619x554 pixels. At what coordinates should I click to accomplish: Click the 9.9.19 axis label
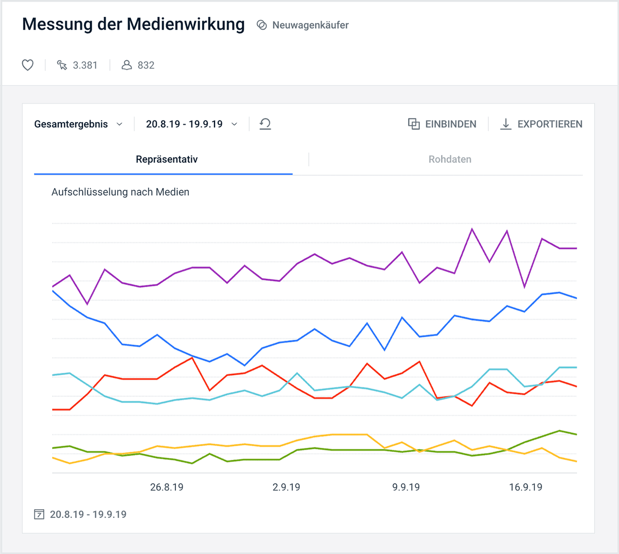[406, 486]
